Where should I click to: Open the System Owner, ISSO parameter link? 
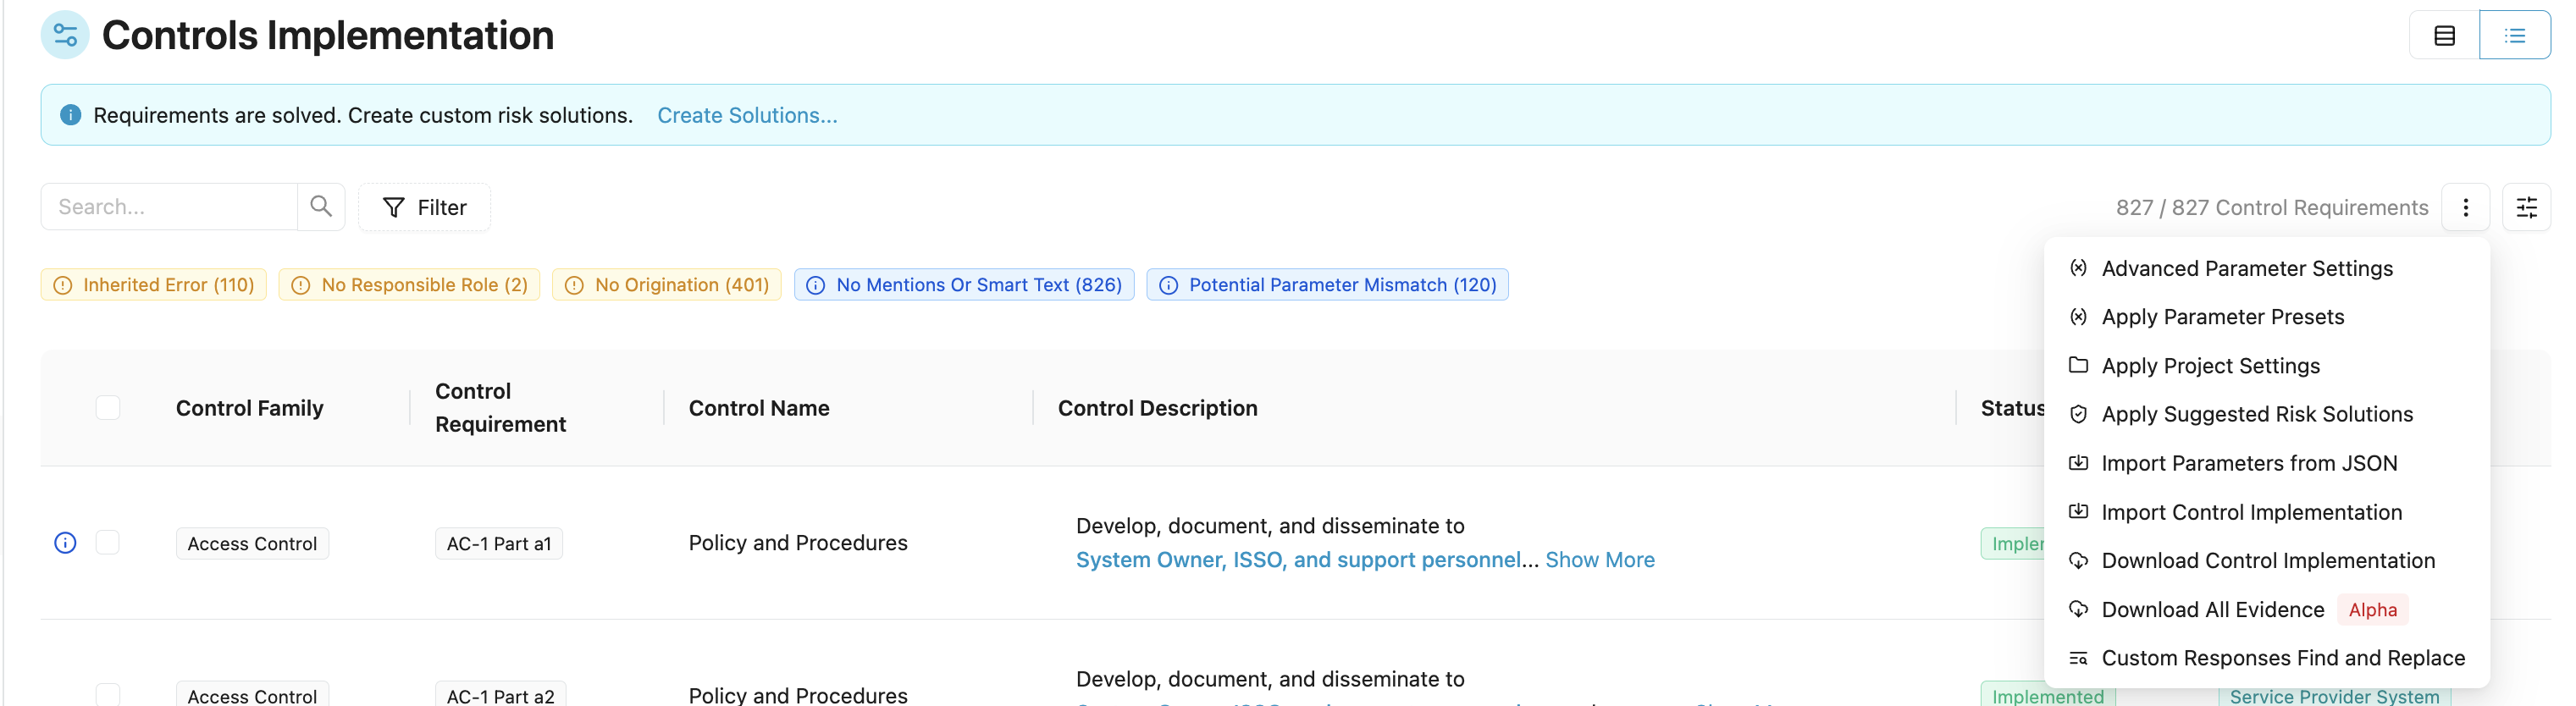1298,560
